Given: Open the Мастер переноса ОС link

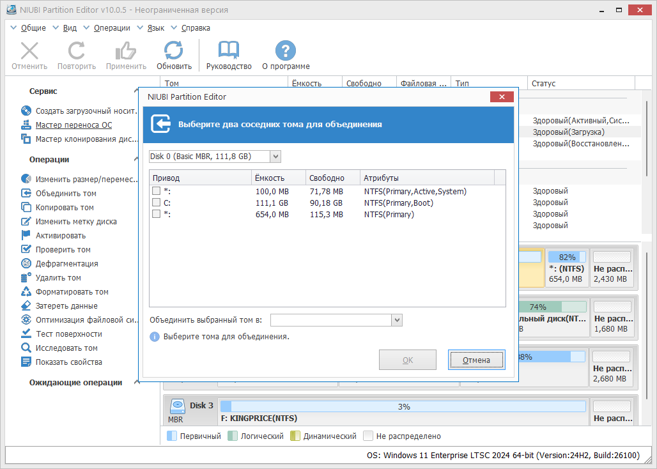Looking at the screenshot, I should point(73,125).
